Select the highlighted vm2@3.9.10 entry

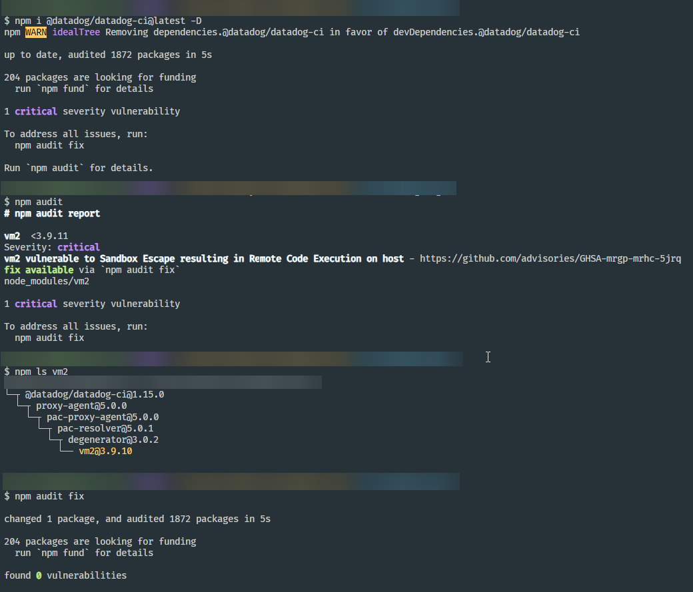tap(106, 451)
